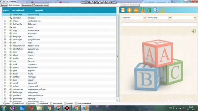Open the Intel XDK taskbar icon
The width and height of the screenshot is (198, 111).
point(22,108)
